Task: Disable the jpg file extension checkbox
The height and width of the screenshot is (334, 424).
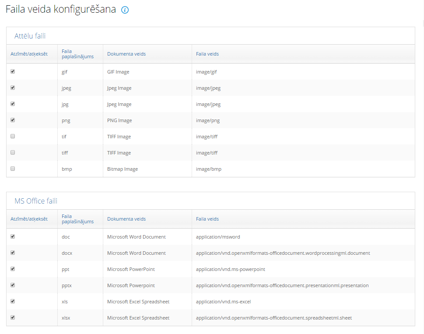Action: (x=13, y=104)
